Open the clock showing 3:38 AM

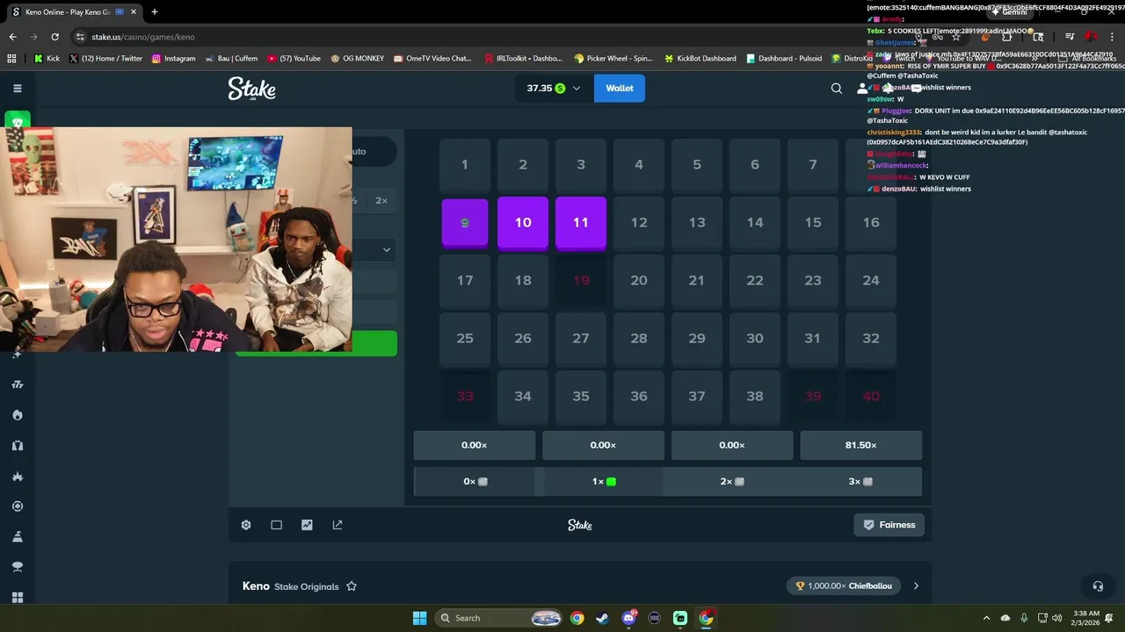pos(1086,618)
